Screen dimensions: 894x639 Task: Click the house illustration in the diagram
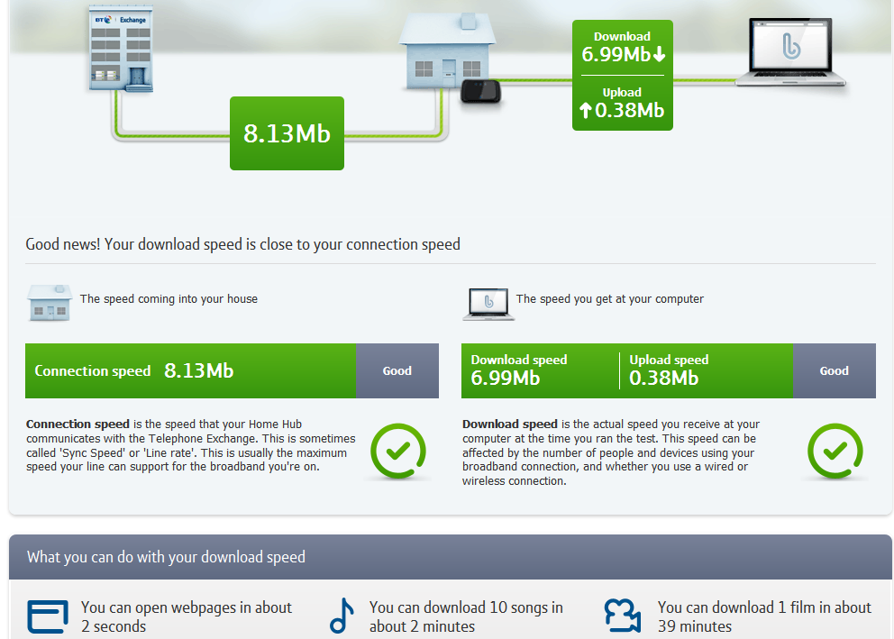pos(447,52)
